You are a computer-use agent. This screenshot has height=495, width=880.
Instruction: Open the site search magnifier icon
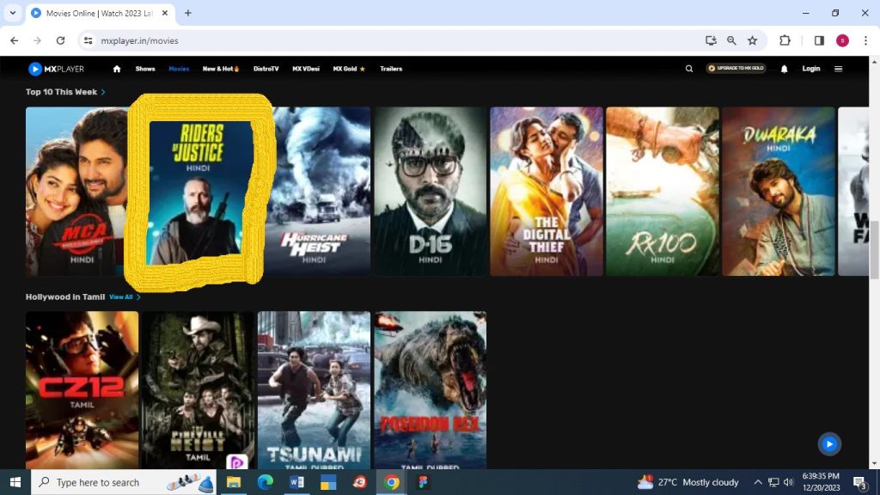click(688, 69)
